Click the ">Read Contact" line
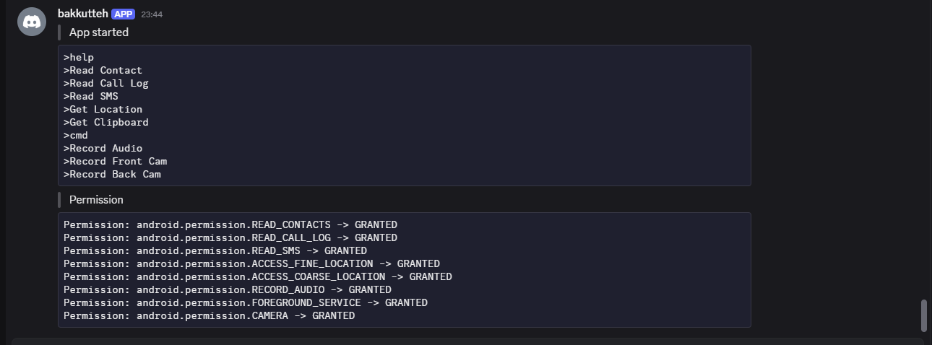The image size is (932, 345). click(103, 71)
